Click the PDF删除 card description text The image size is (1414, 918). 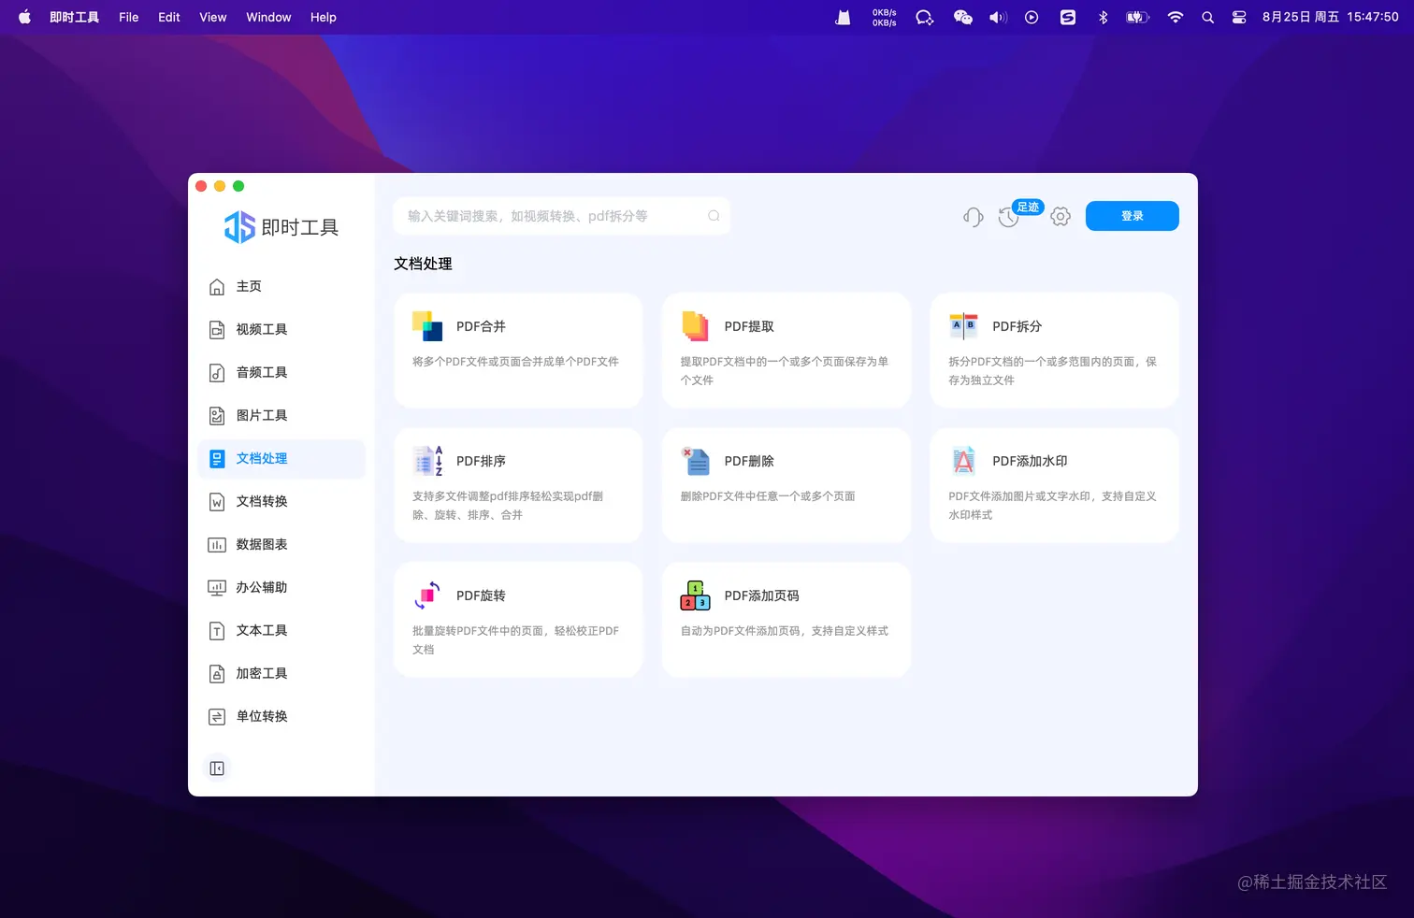768,496
